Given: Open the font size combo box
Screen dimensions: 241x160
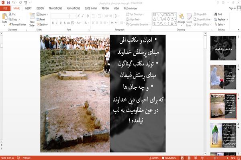Looking at the screenshot, I should pyautogui.click(x=73, y=16).
